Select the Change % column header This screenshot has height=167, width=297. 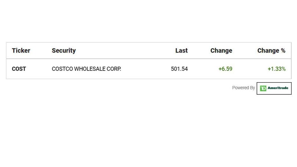(x=271, y=51)
